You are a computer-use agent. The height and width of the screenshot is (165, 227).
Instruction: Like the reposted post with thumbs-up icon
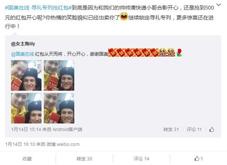212,129
